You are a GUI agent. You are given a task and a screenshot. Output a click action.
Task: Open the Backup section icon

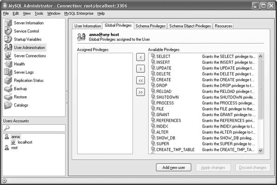(8, 89)
